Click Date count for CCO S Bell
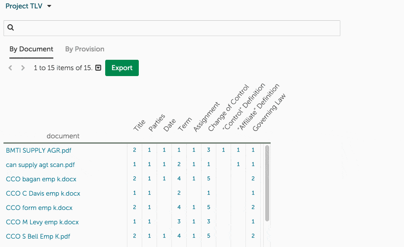 pos(164,236)
